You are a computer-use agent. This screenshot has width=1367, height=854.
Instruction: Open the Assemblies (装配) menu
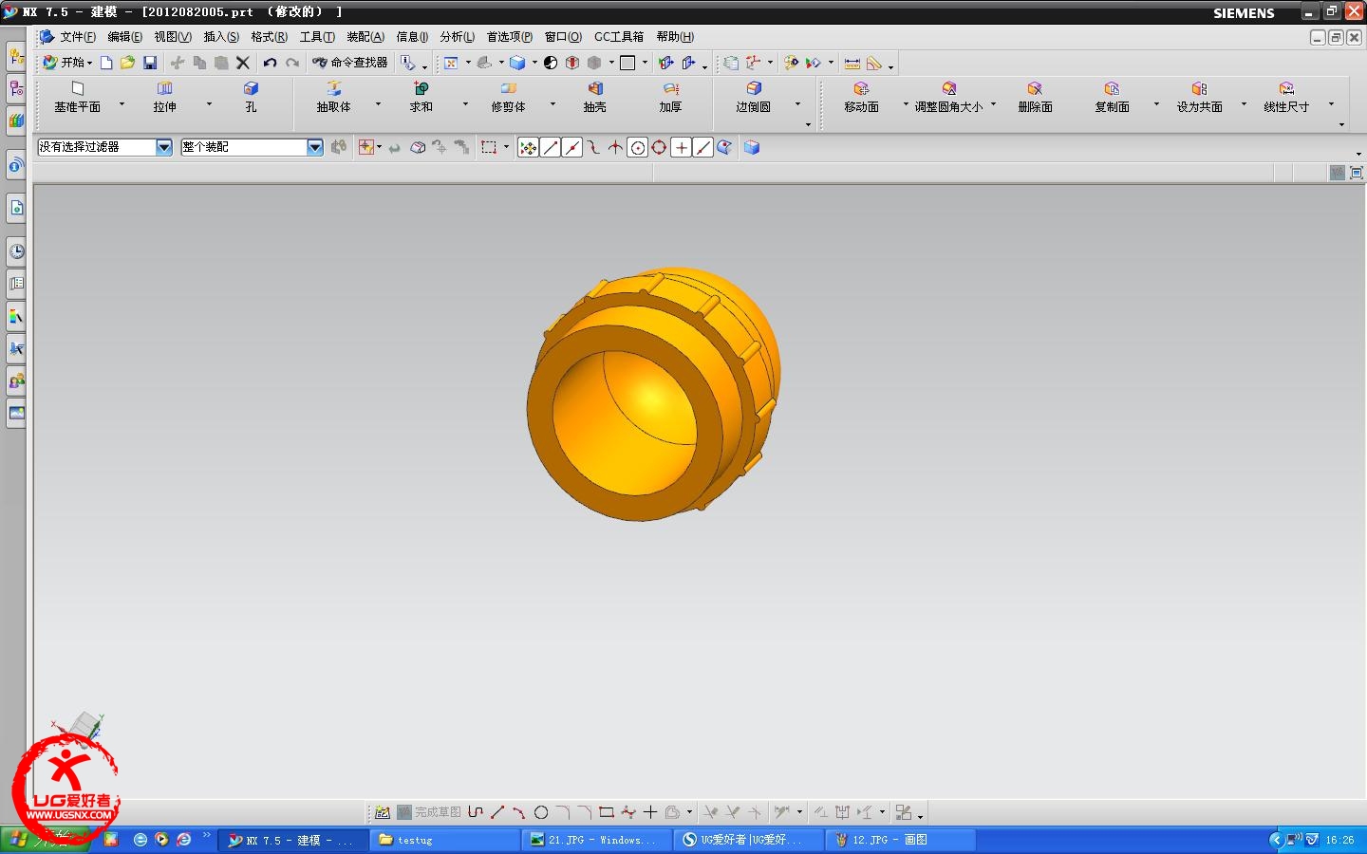tap(365, 37)
